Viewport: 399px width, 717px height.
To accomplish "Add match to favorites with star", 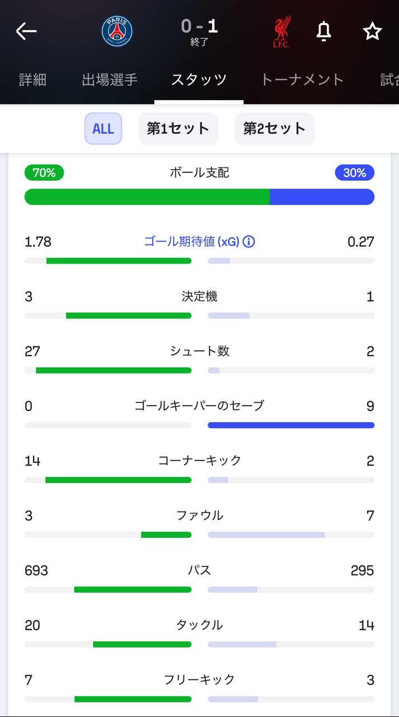I will coord(372,32).
